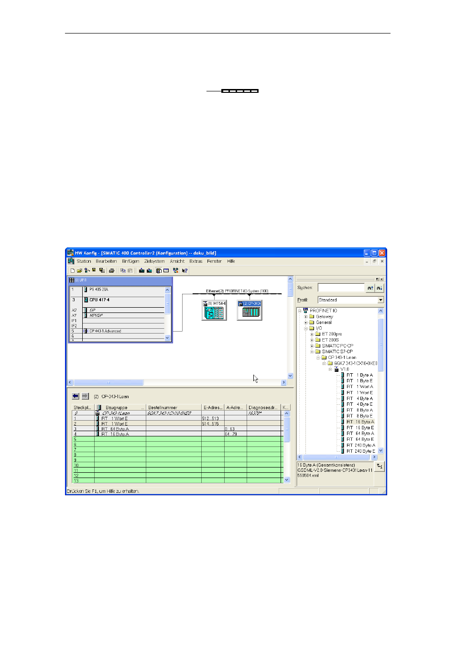456x646 pixels.
Task: Select RT 240 Byte A in catalog
Action: (361, 446)
